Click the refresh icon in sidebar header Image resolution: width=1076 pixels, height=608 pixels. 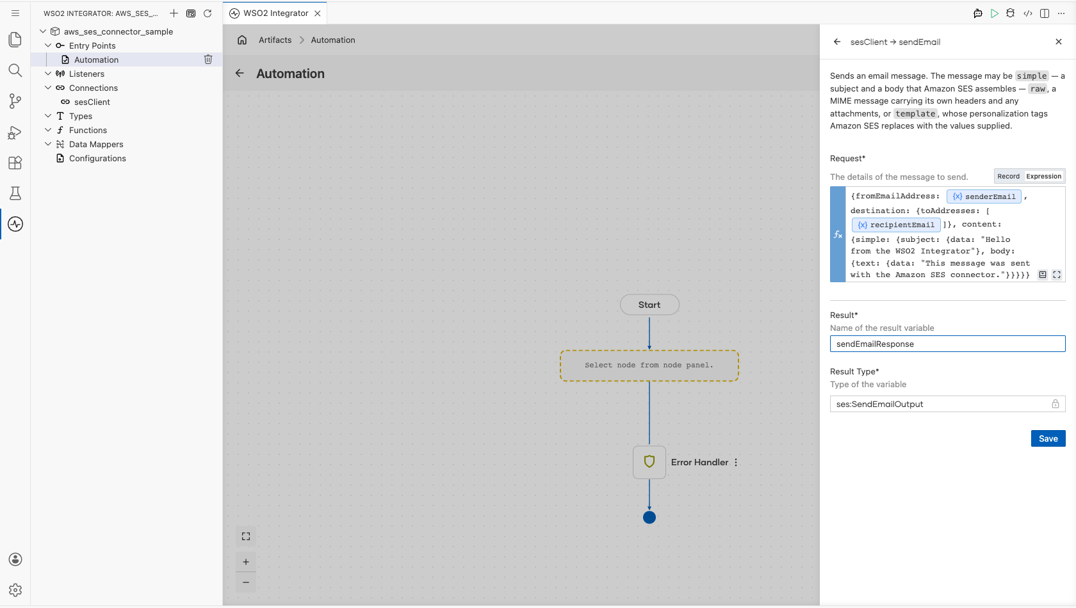(208, 13)
